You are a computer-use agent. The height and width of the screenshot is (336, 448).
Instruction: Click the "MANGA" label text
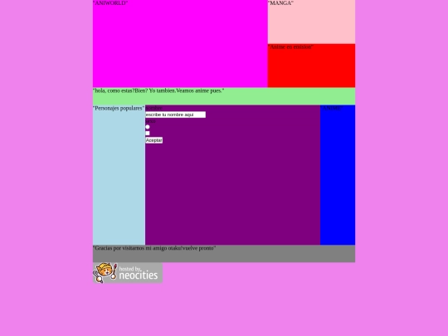click(x=280, y=3)
